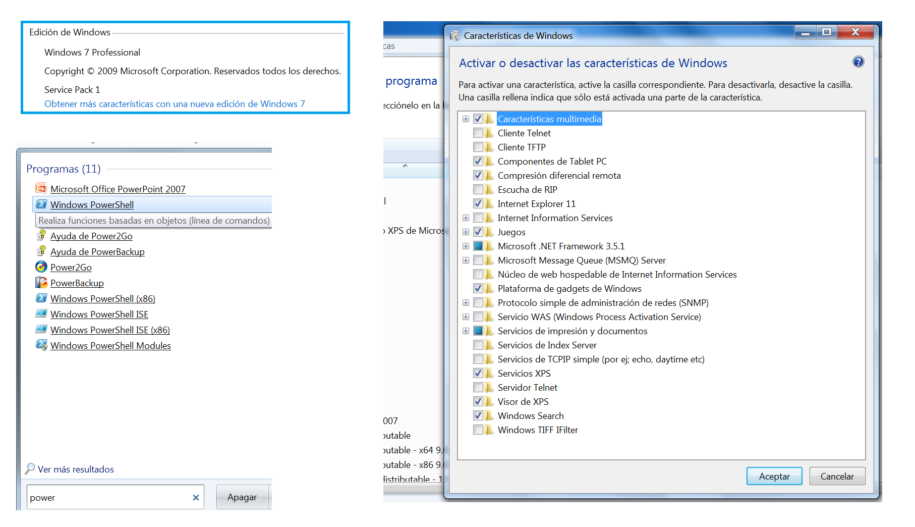Select the Windows TIFF IFilter row
The image size is (915, 527).
[538, 430]
